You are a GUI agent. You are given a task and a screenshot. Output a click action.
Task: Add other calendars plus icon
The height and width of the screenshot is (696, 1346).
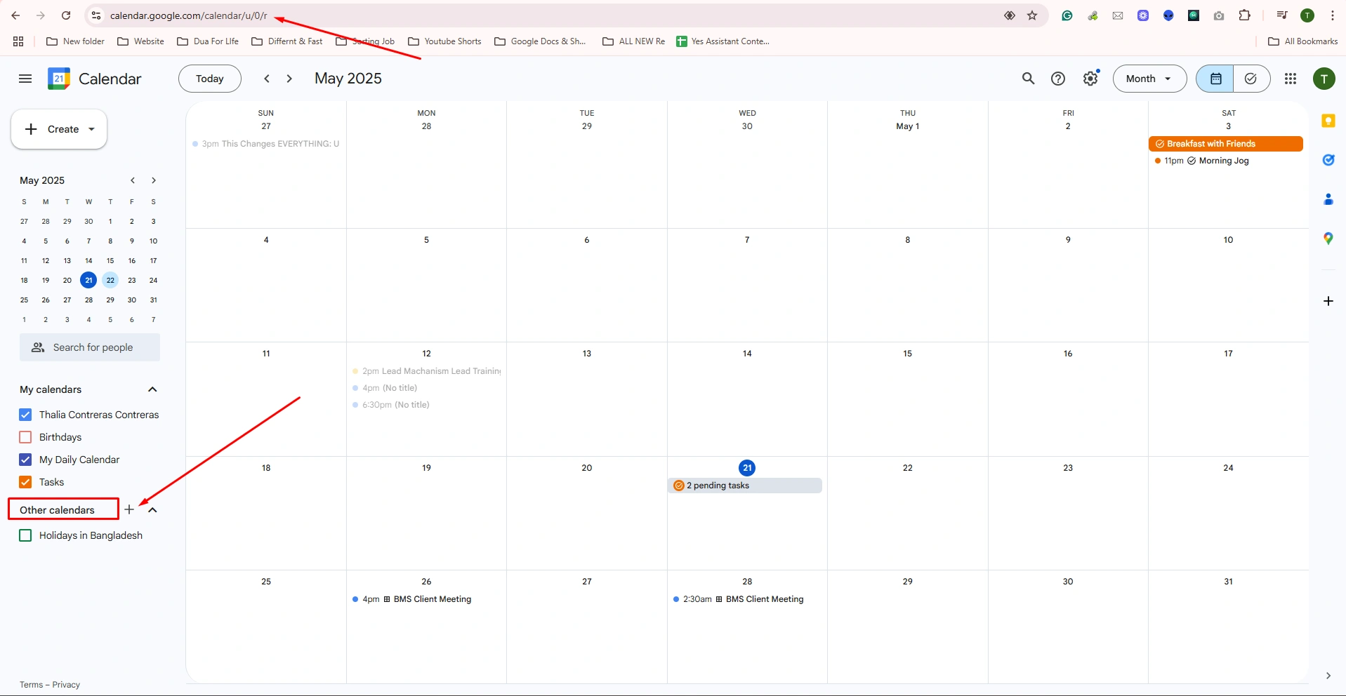click(x=129, y=509)
